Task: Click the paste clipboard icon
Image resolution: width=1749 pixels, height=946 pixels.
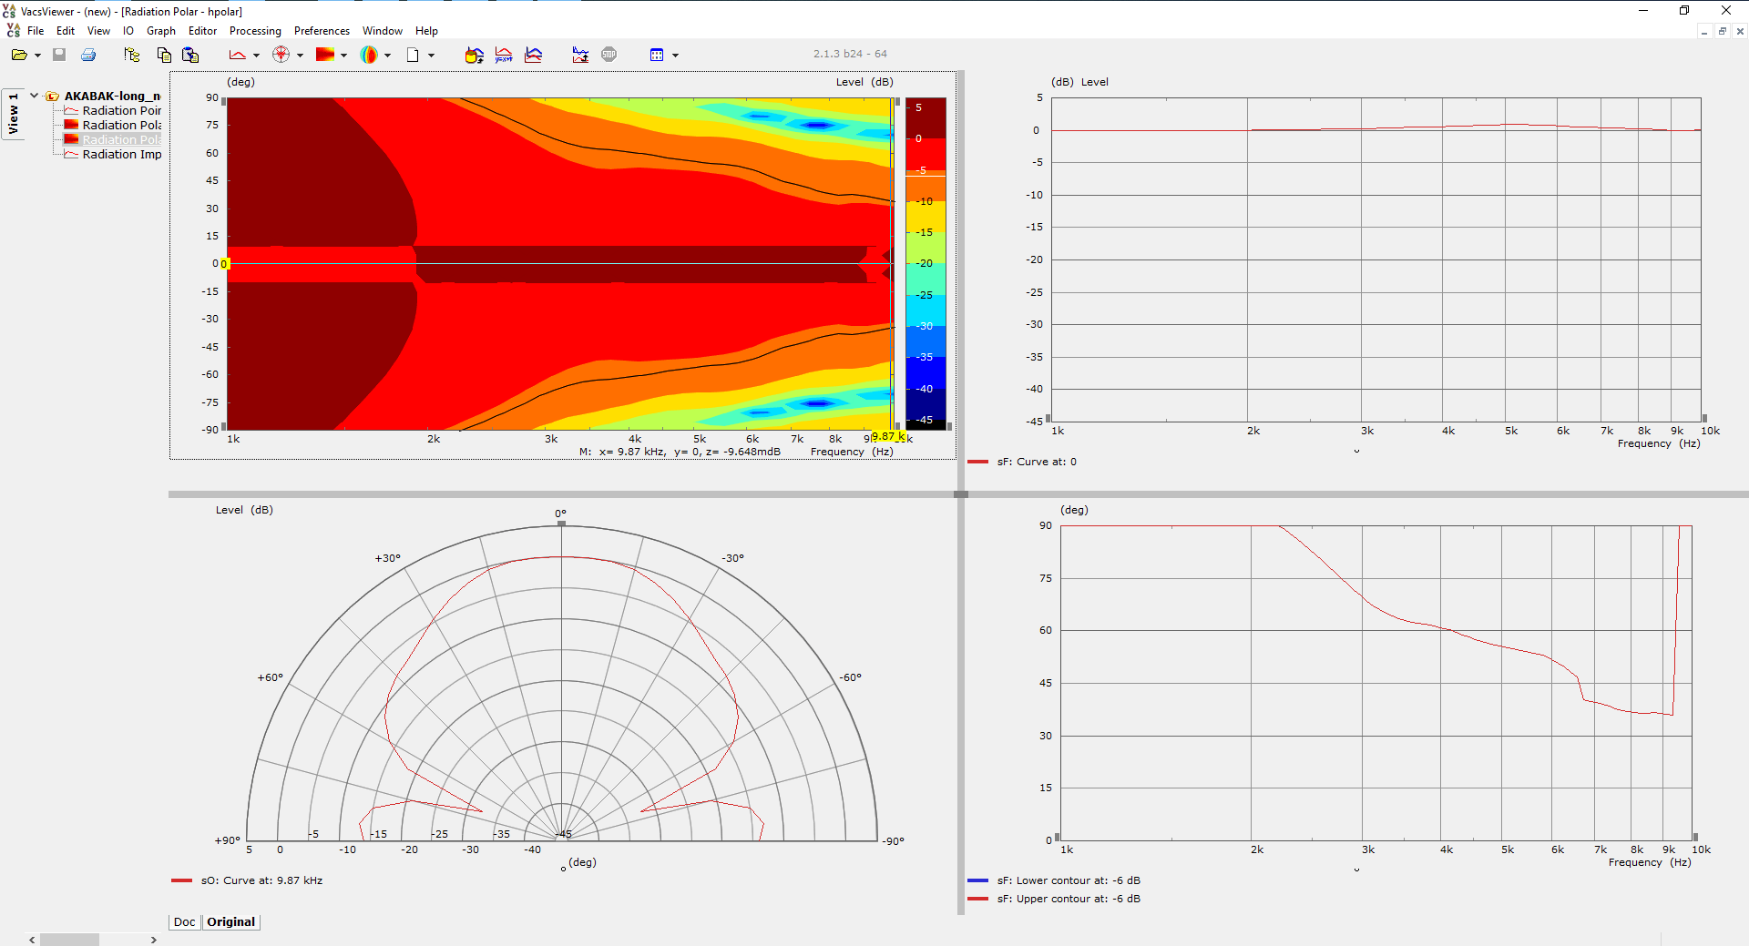Action: pyautogui.click(x=190, y=55)
